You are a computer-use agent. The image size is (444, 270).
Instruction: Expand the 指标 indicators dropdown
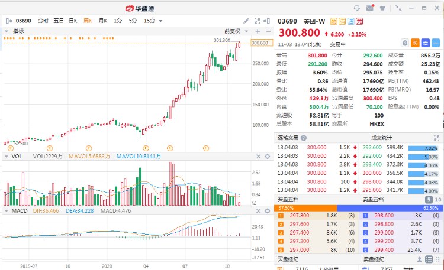pos(7,31)
